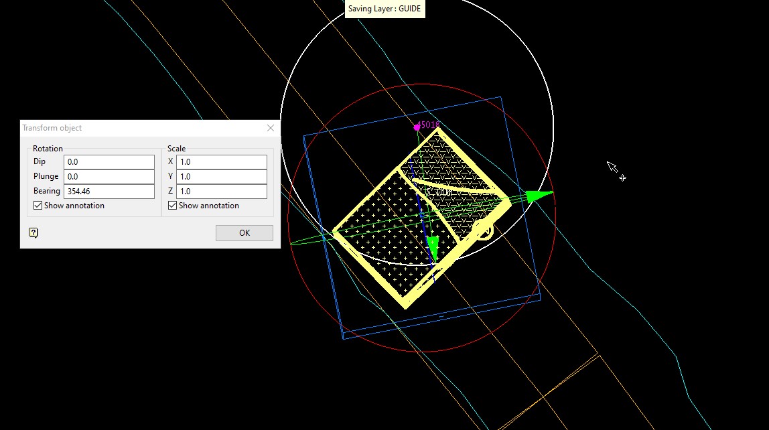Click the help question mark icon

[x=33, y=232]
